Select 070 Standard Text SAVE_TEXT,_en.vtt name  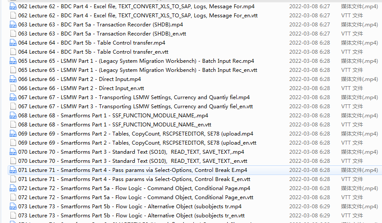click(x=133, y=161)
